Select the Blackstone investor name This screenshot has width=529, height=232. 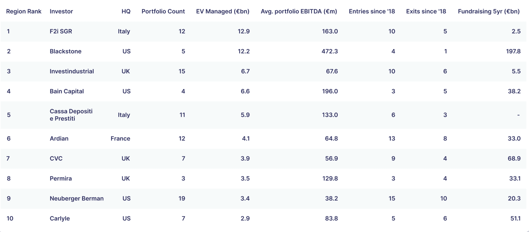(x=66, y=51)
